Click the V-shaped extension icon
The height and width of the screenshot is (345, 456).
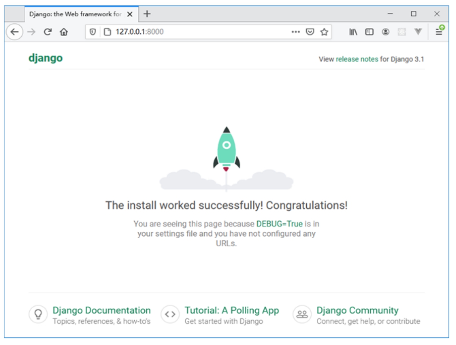coord(418,31)
